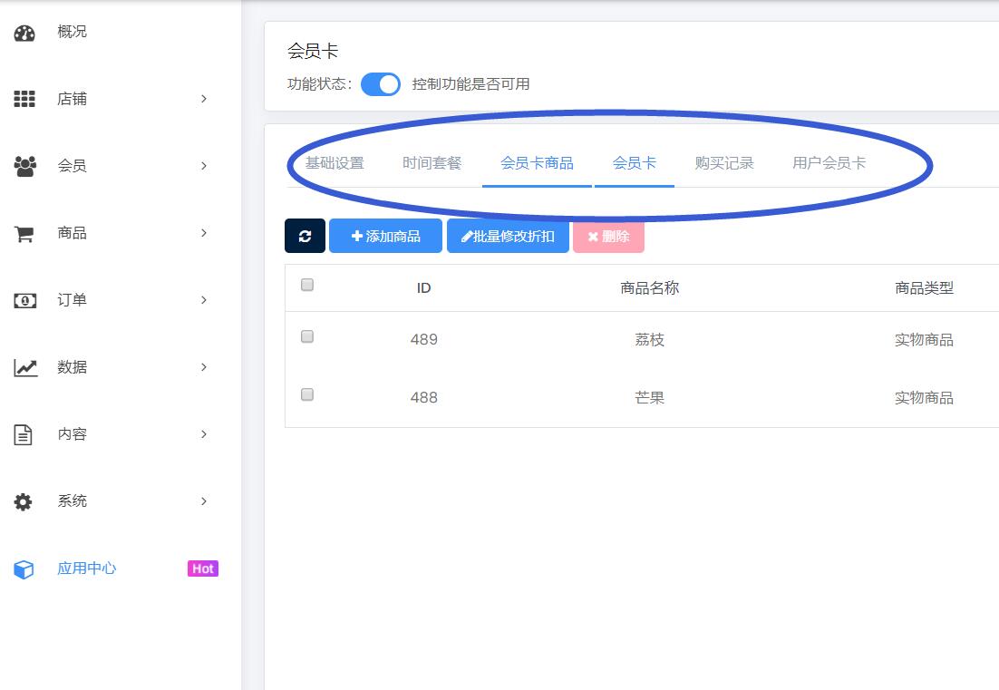
Task: Click the product name 荔枝
Action: (650, 340)
